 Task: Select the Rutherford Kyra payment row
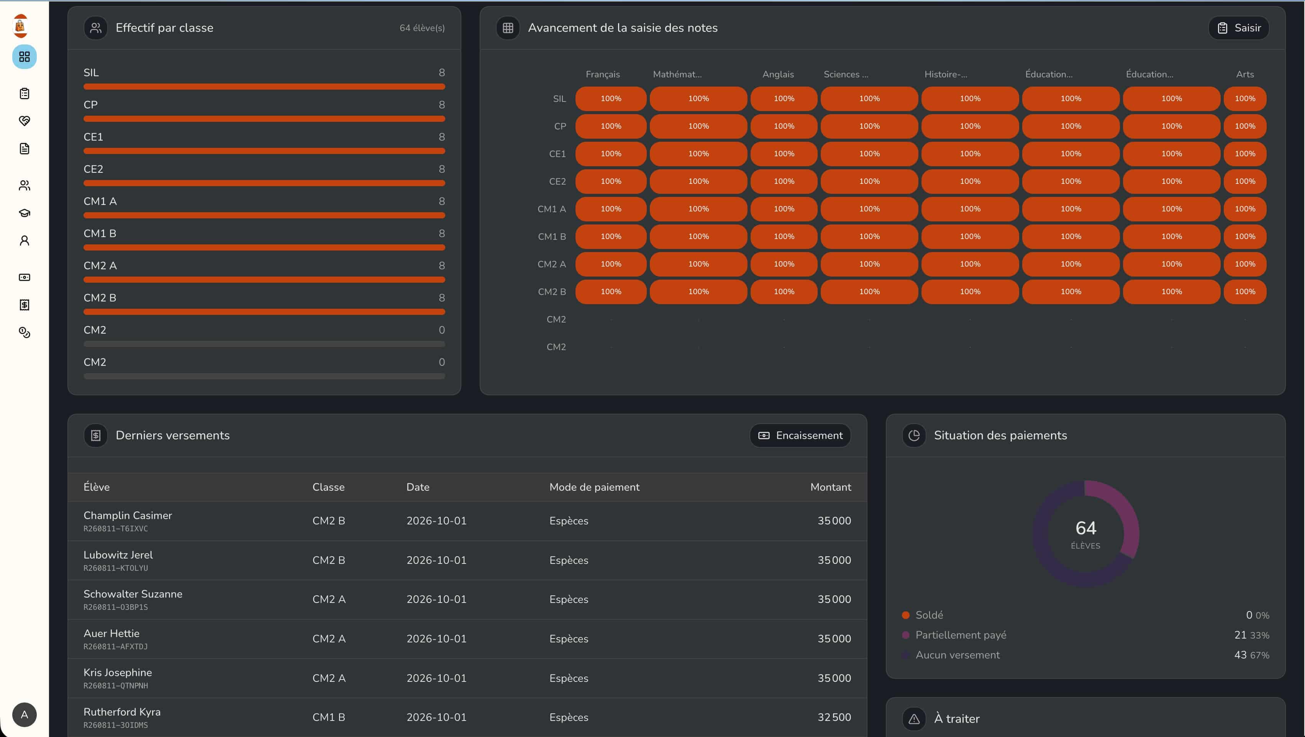click(467, 717)
